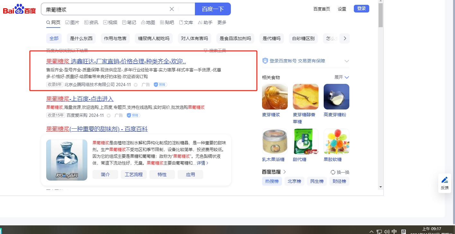Clear the search box with the X icon
The height and width of the screenshot is (234, 455).
click(172, 9)
